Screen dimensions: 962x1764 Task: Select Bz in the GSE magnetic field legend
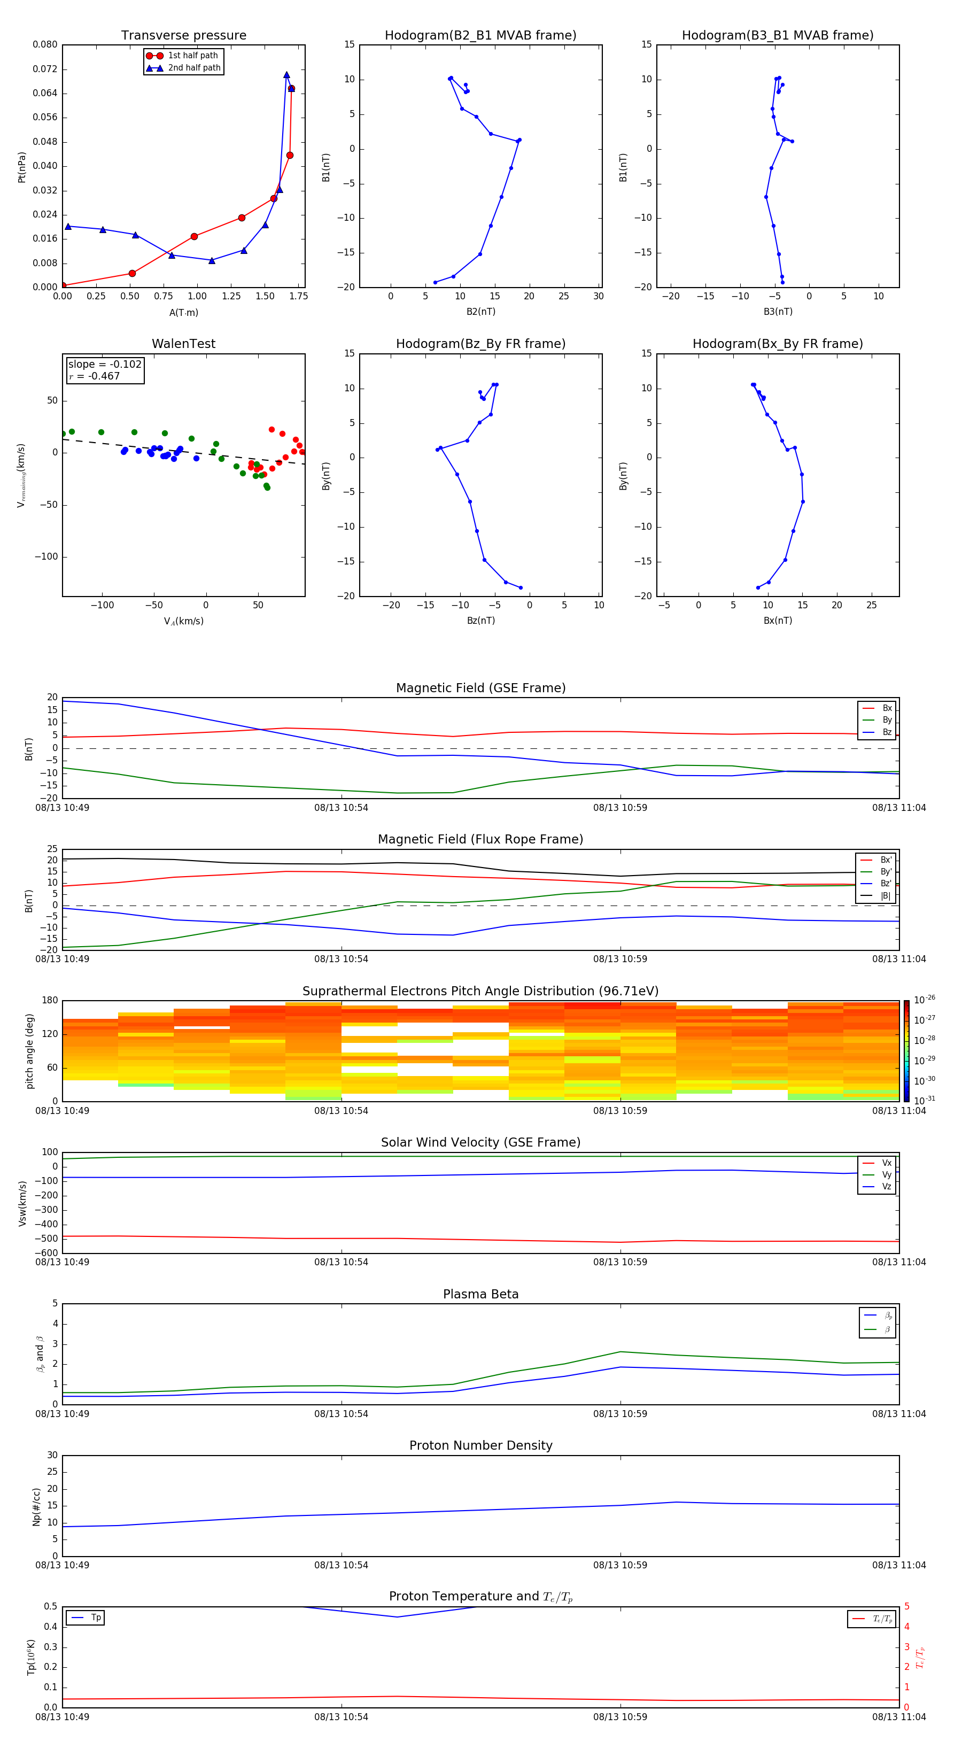(x=877, y=732)
